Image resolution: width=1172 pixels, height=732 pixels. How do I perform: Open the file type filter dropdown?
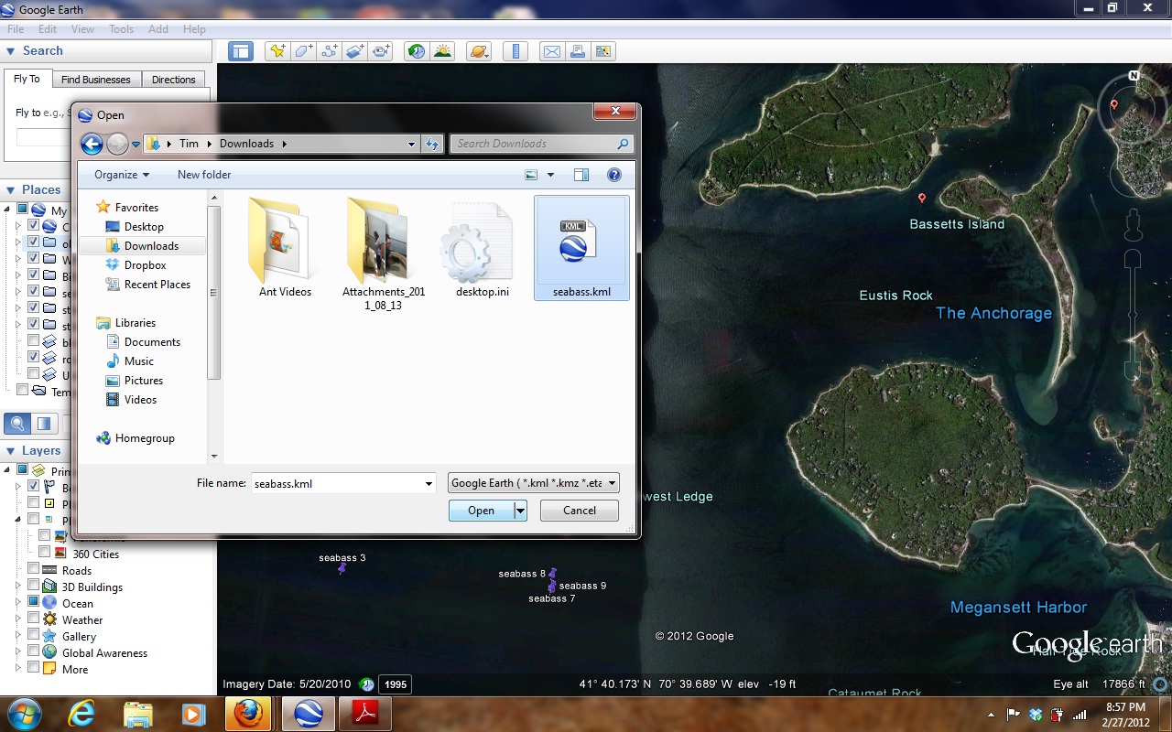(x=533, y=483)
